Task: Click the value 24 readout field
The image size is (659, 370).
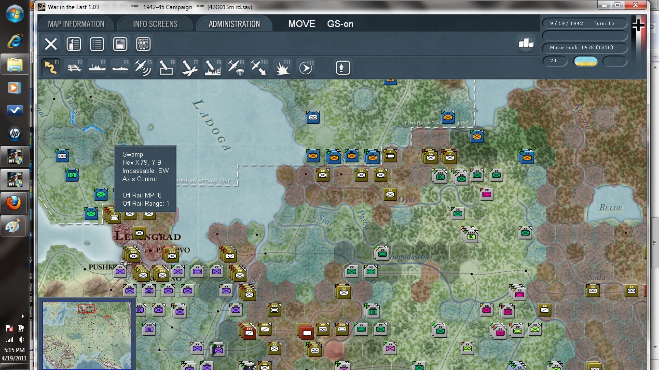Action: click(555, 61)
